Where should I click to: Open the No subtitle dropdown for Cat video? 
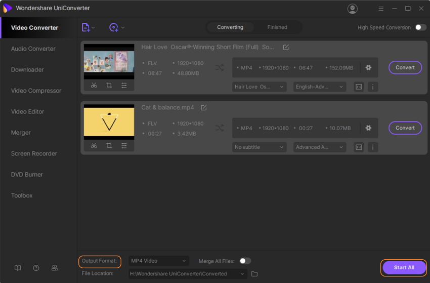(x=260, y=147)
